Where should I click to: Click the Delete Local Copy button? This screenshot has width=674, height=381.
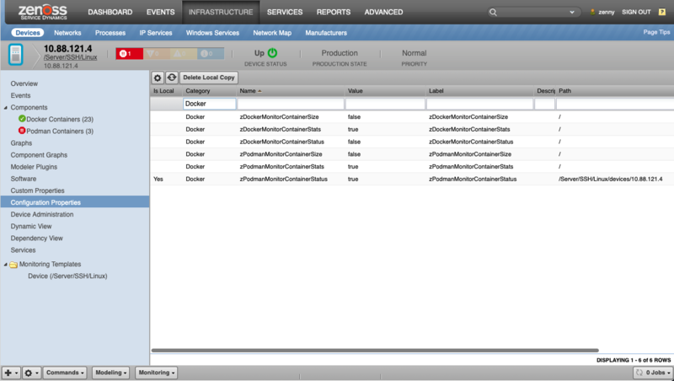208,78
